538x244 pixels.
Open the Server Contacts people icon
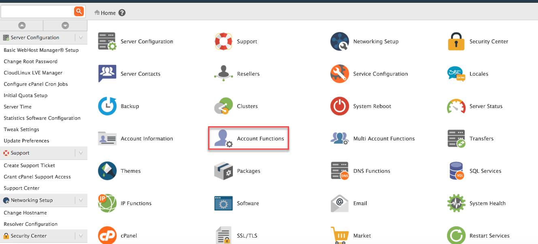[107, 74]
